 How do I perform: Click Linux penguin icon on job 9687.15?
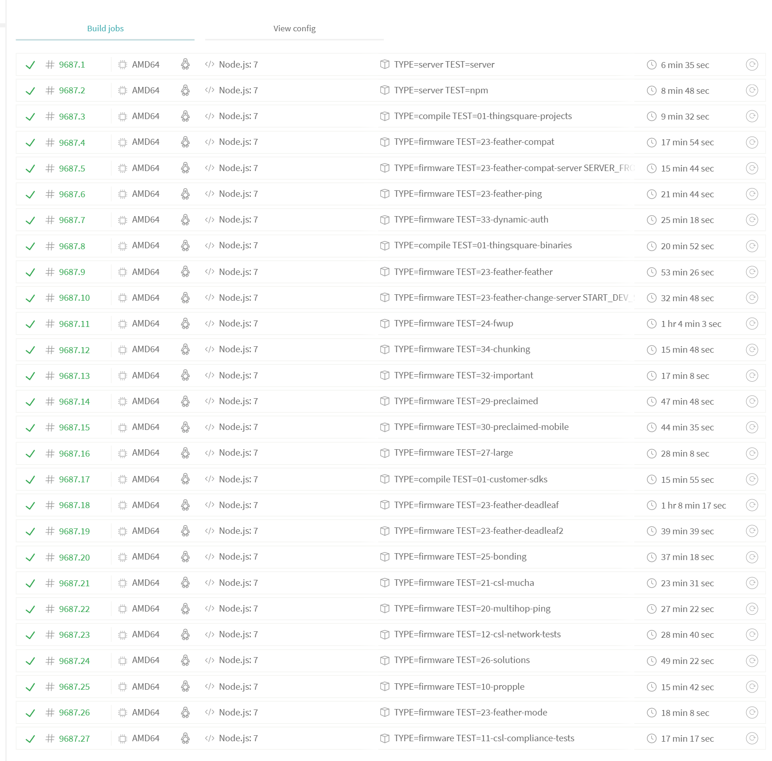point(185,427)
